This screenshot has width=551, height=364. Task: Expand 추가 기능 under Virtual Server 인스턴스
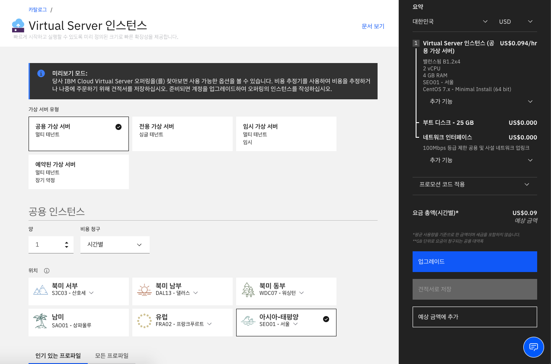(x=481, y=101)
